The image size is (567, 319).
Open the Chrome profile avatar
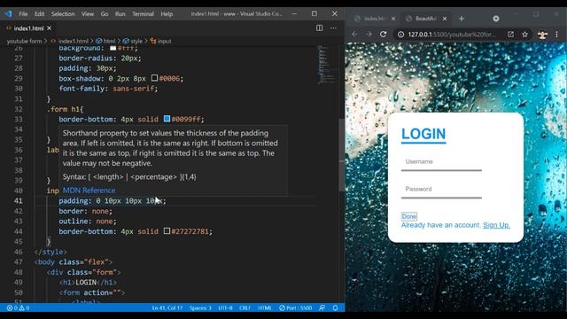click(542, 35)
